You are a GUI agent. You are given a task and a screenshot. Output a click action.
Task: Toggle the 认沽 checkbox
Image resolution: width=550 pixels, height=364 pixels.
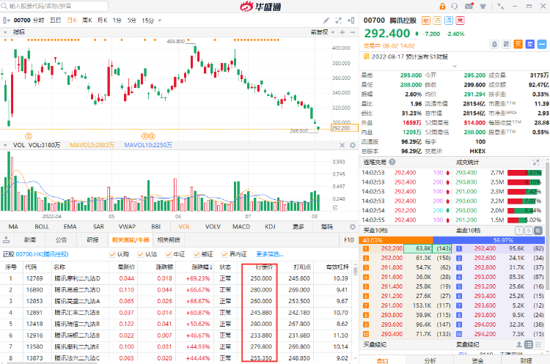[140, 254]
